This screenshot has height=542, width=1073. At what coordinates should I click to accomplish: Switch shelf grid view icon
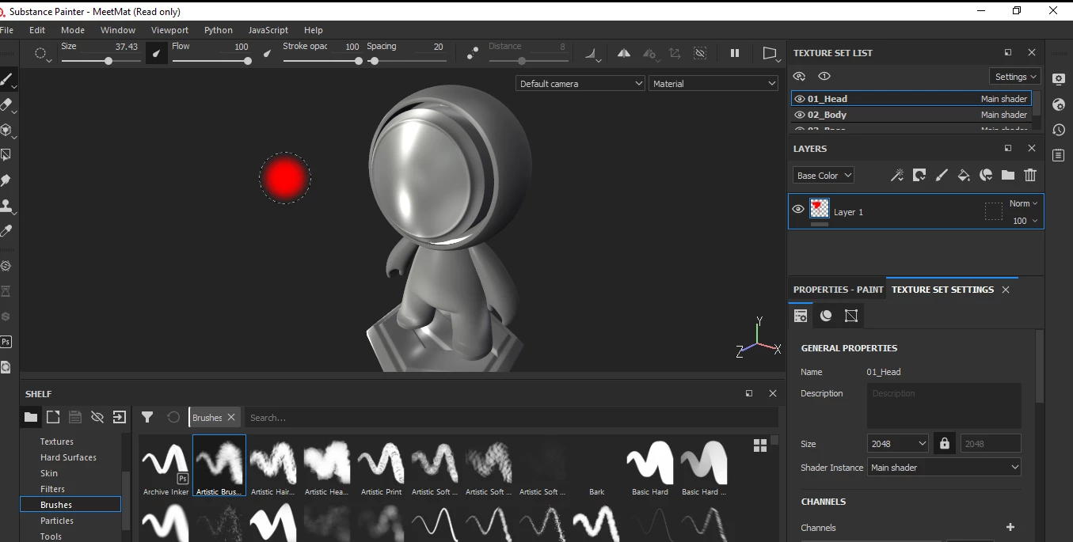point(760,445)
